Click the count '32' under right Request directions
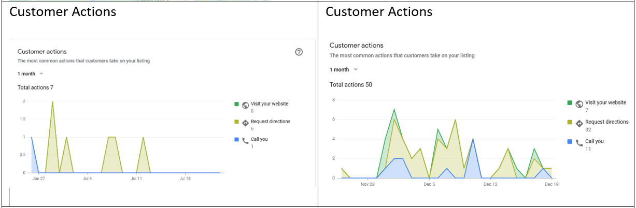636x208 pixels. (588, 130)
